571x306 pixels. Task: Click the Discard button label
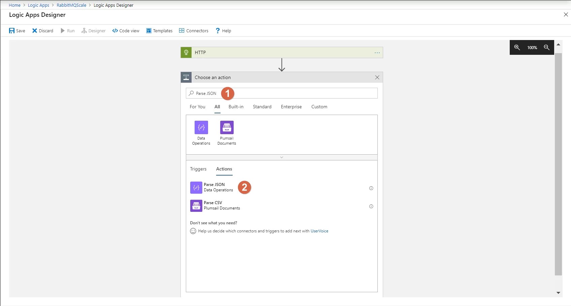(x=46, y=31)
